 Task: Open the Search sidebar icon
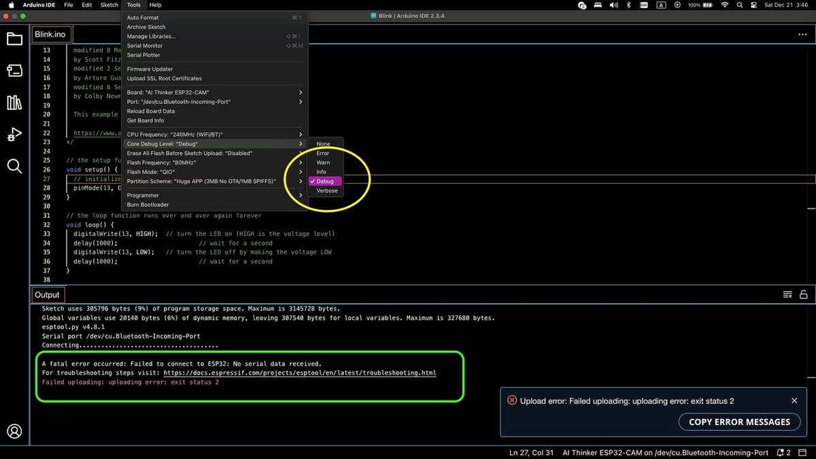click(14, 166)
